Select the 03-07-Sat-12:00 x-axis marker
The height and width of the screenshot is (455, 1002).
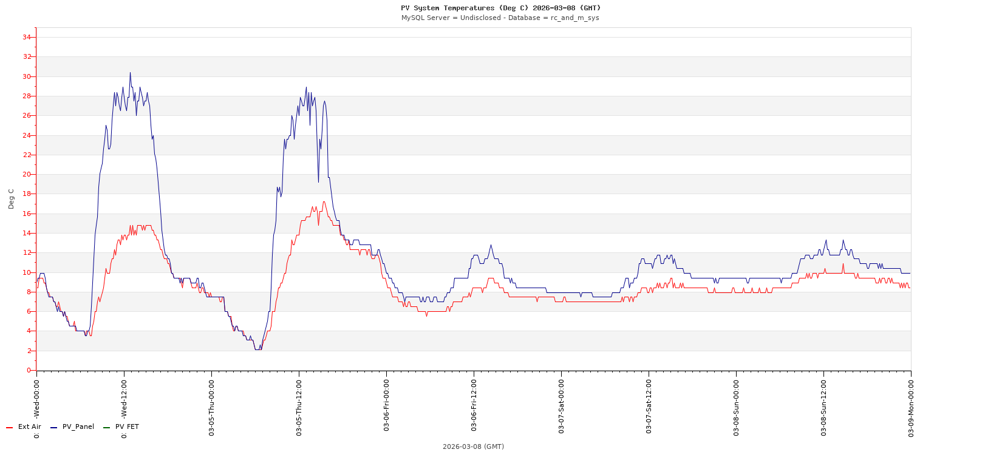[x=649, y=408]
